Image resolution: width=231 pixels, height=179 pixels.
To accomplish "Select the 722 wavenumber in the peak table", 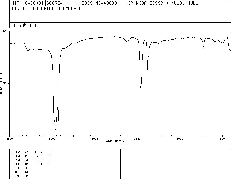I will (39, 156).
